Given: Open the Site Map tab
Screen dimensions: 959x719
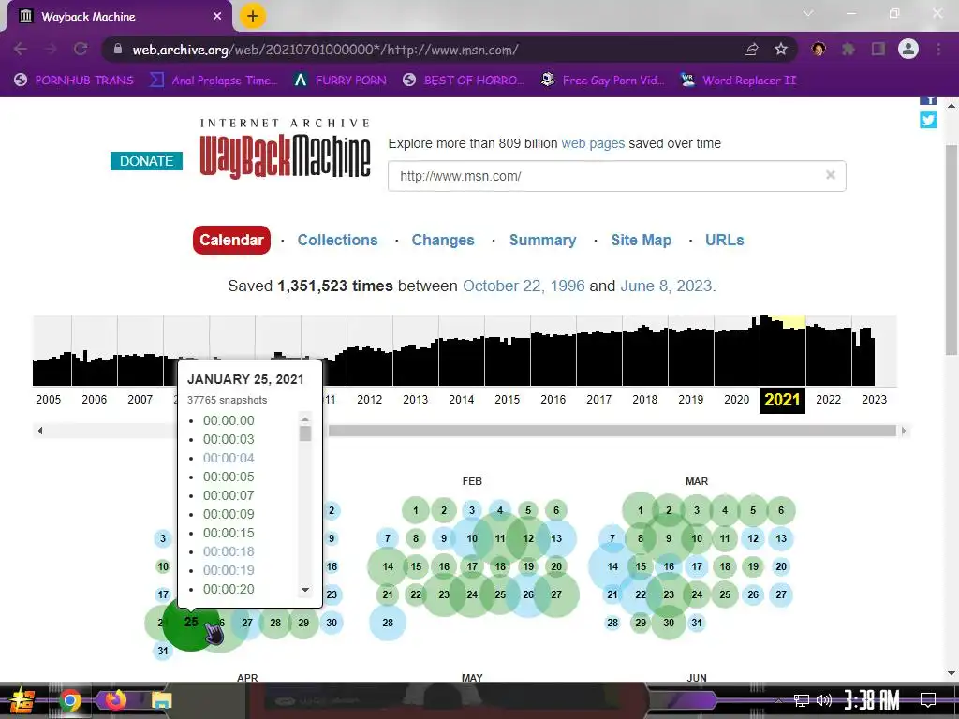Looking at the screenshot, I should [641, 240].
